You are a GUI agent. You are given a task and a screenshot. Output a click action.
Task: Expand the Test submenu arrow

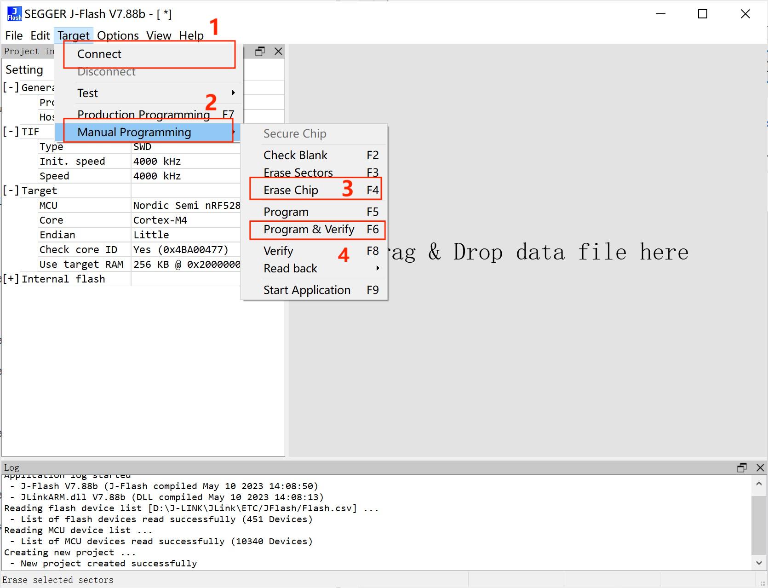click(x=234, y=93)
